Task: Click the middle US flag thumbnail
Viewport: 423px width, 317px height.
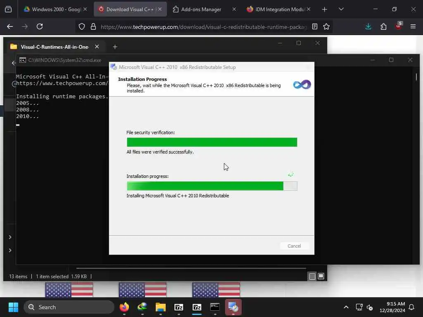Action: [x=143, y=290]
